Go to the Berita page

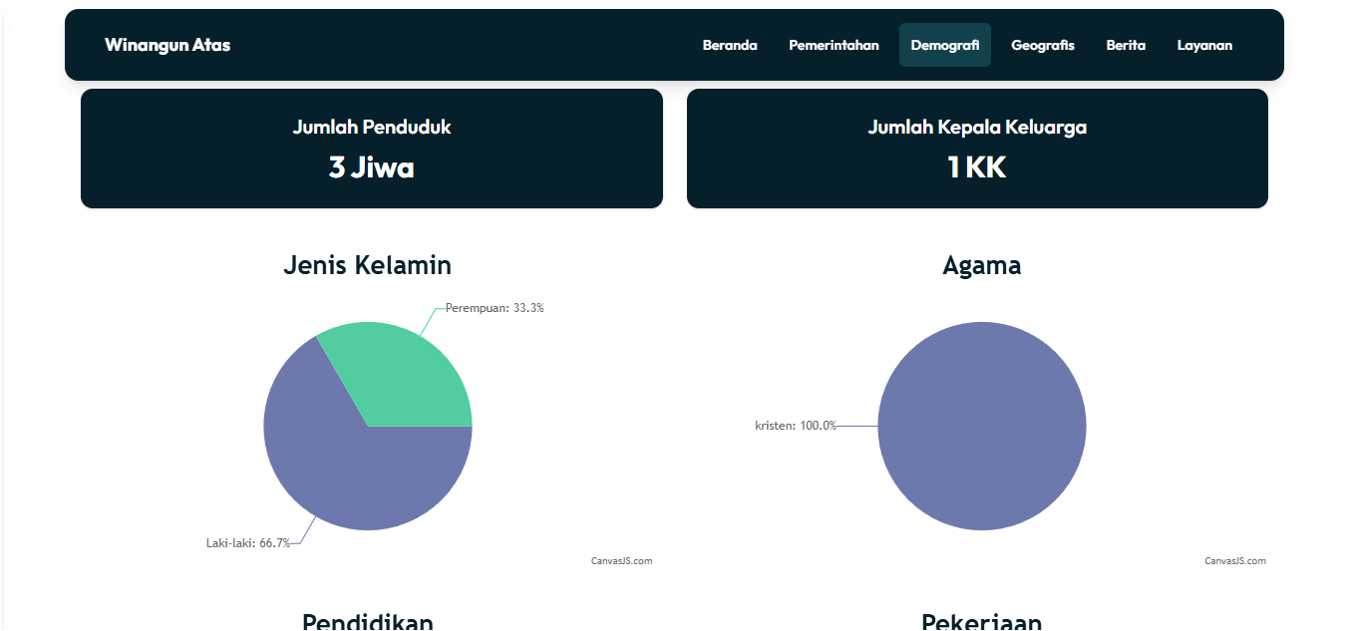coord(1126,45)
